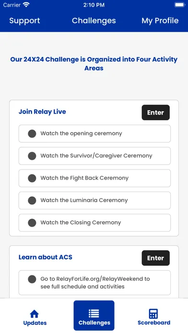
Task: Mark the 'Watch the opening ceremony' circle
Action: pos(32,134)
